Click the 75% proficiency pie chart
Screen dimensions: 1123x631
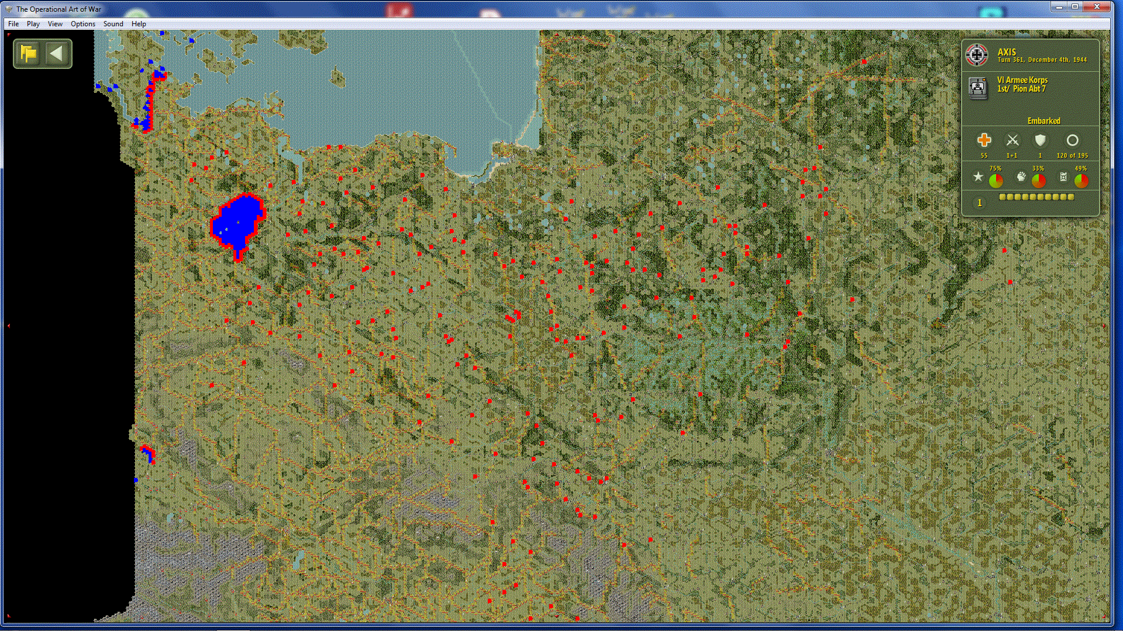pos(995,181)
